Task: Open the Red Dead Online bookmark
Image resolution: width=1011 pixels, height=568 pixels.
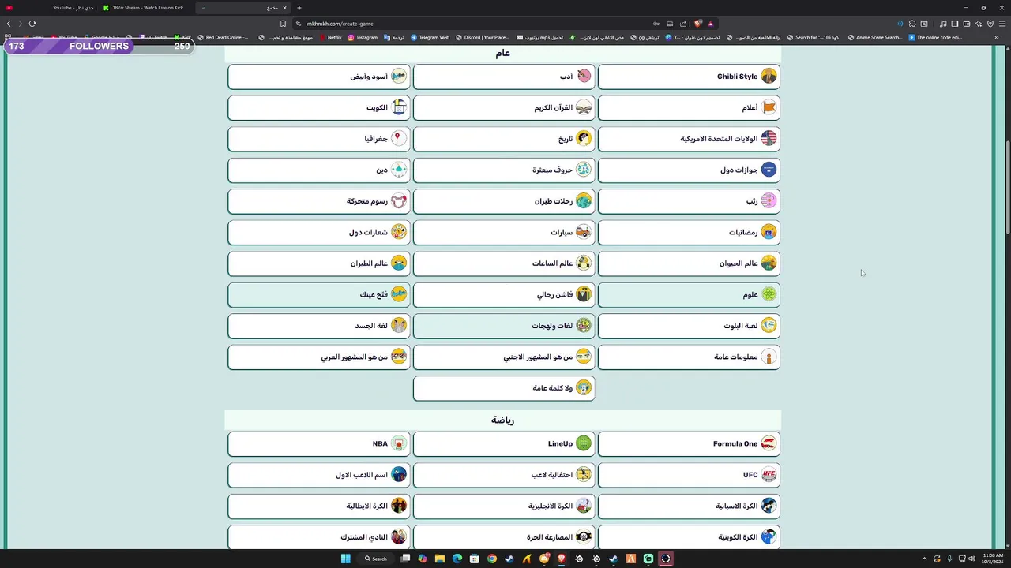Action: (224, 37)
